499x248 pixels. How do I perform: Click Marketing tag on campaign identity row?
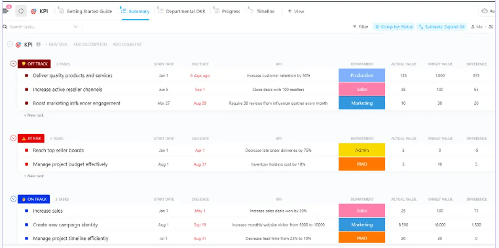(x=362, y=224)
